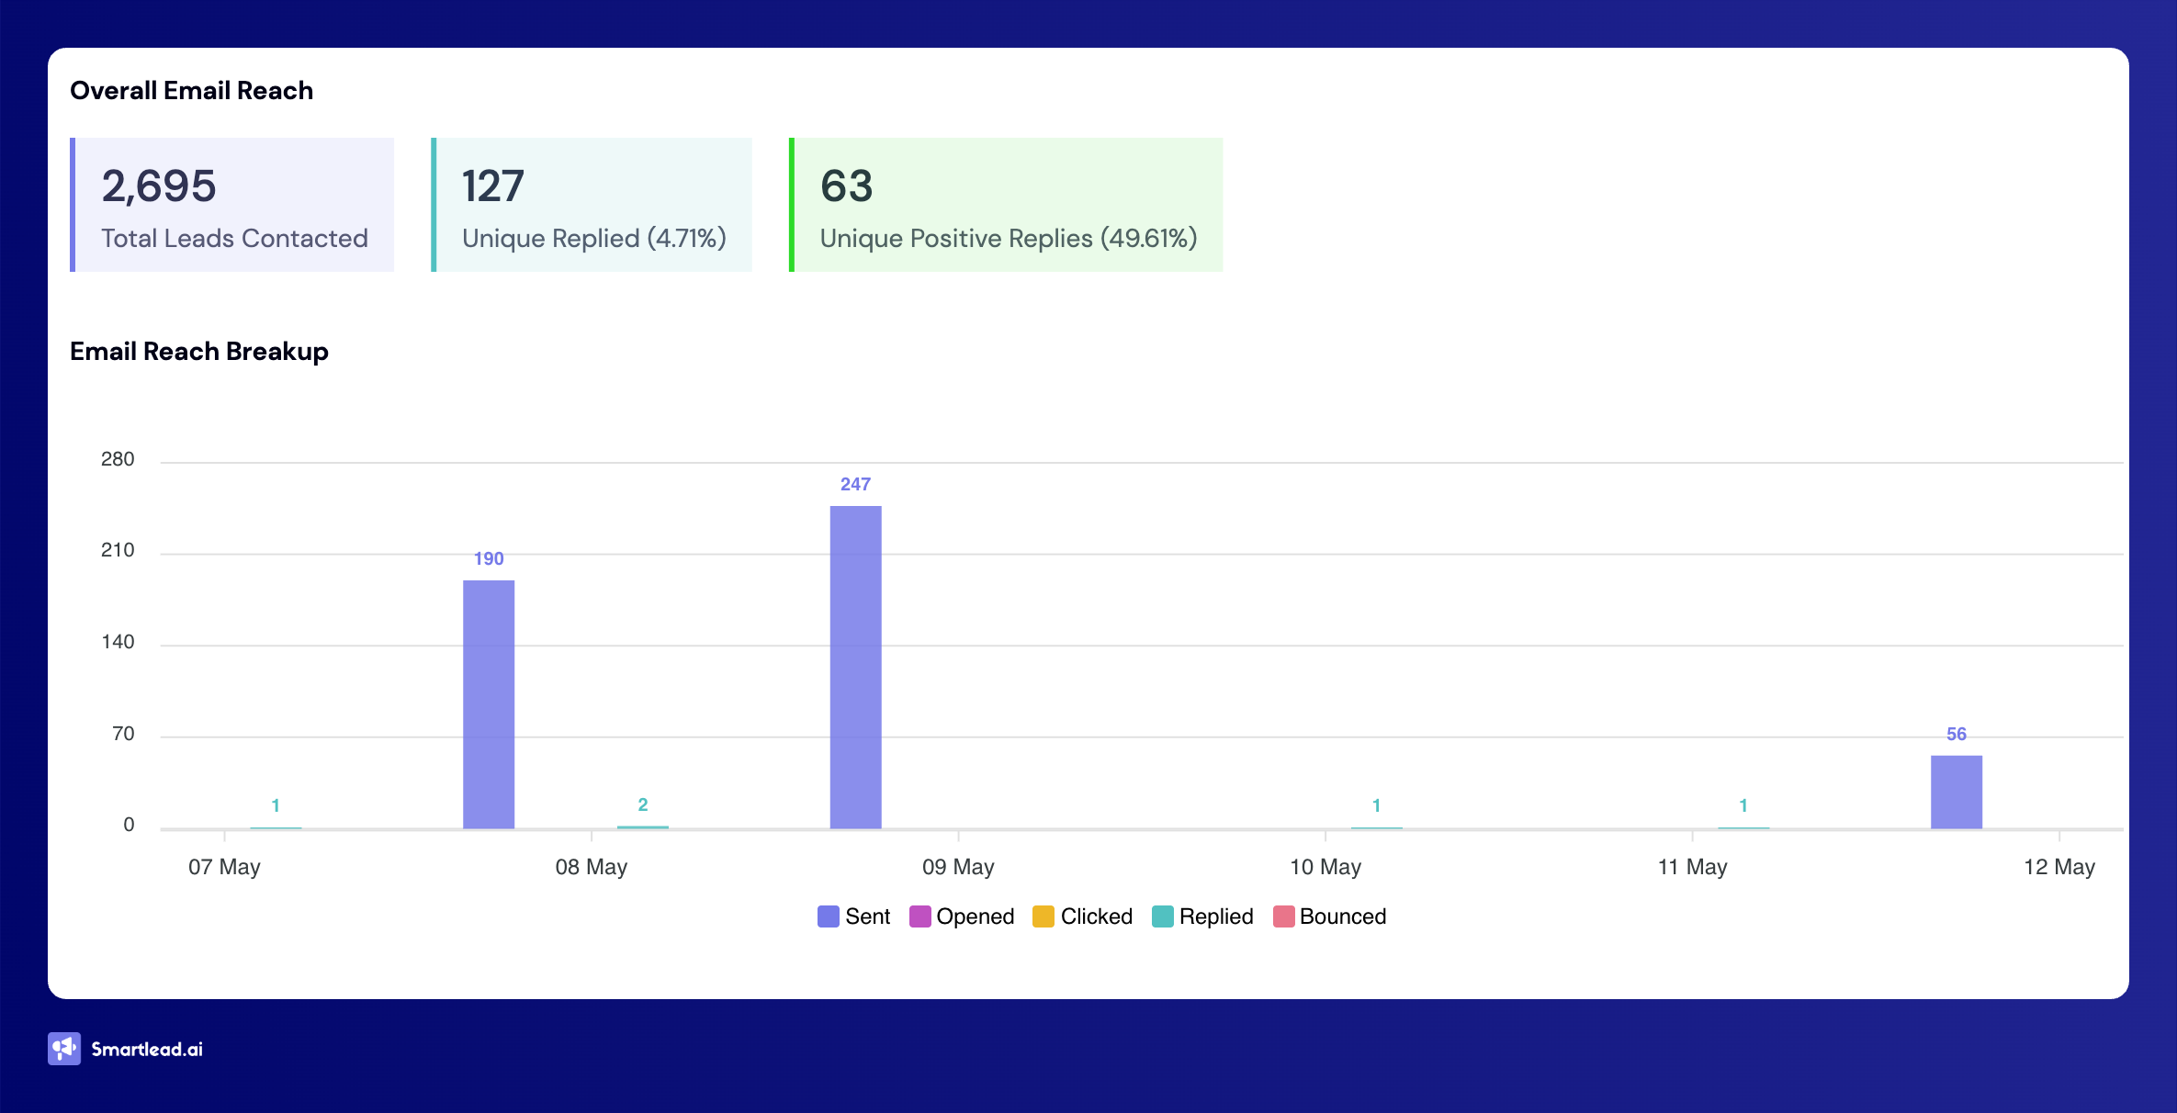Hide the Opened series via its label
The width and height of the screenshot is (2177, 1113).
tap(975, 916)
